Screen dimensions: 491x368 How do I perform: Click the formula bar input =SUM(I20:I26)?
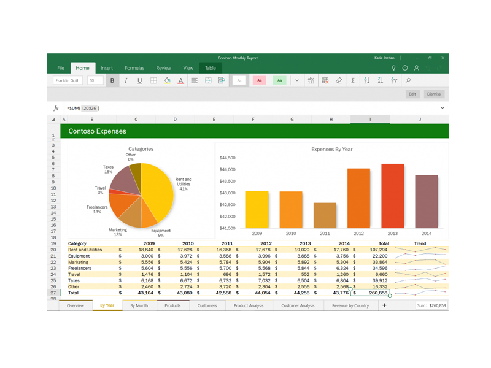pyautogui.click(x=250, y=108)
